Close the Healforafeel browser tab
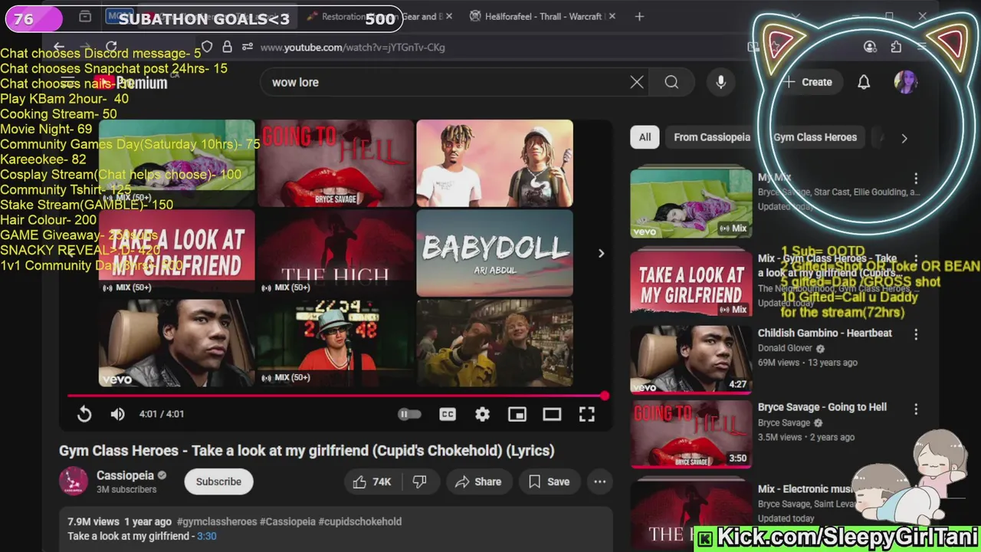Screen dimensions: 981x552 612,16
